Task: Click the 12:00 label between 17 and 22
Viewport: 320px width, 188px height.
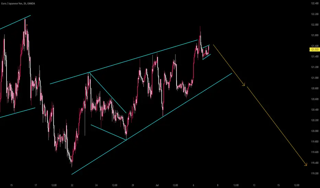Action: coord(54,185)
